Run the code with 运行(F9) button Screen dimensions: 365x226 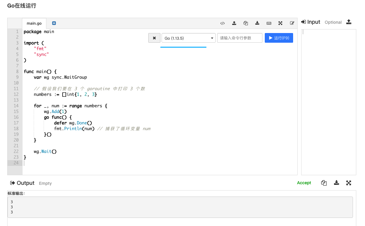279,38
